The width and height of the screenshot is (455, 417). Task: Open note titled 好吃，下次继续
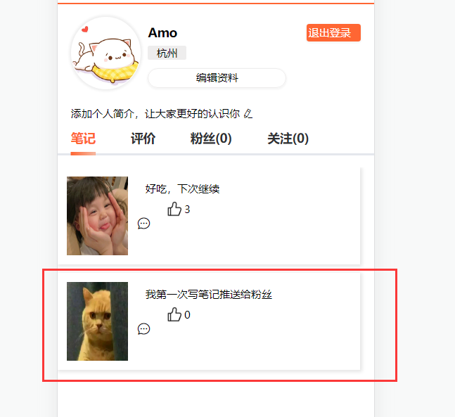[182, 189]
